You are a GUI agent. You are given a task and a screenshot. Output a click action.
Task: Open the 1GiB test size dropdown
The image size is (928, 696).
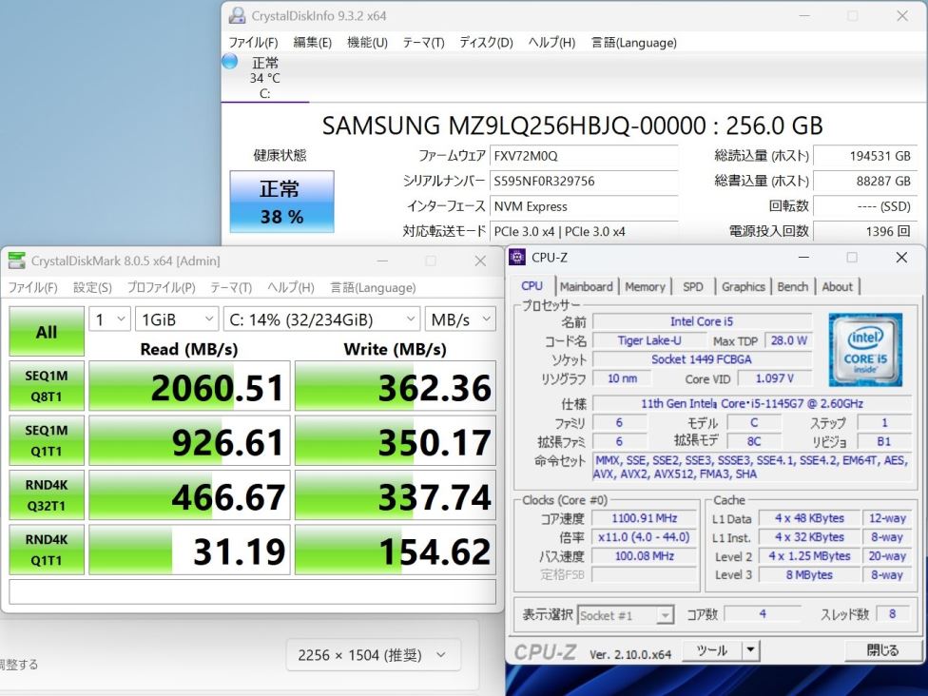coord(177,319)
